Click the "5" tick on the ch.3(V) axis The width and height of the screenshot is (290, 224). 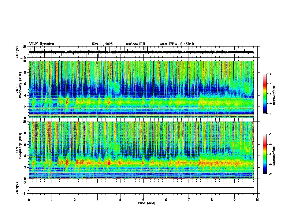tap(26, 182)
